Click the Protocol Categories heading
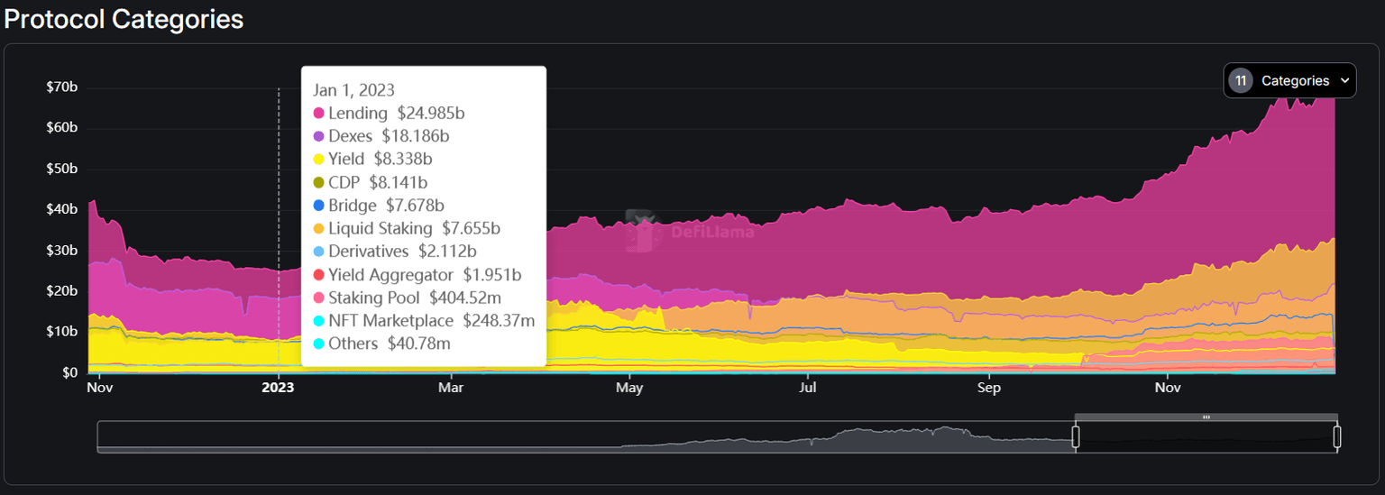The width and height of the screenshot is (1385, 495). [124, 19]
